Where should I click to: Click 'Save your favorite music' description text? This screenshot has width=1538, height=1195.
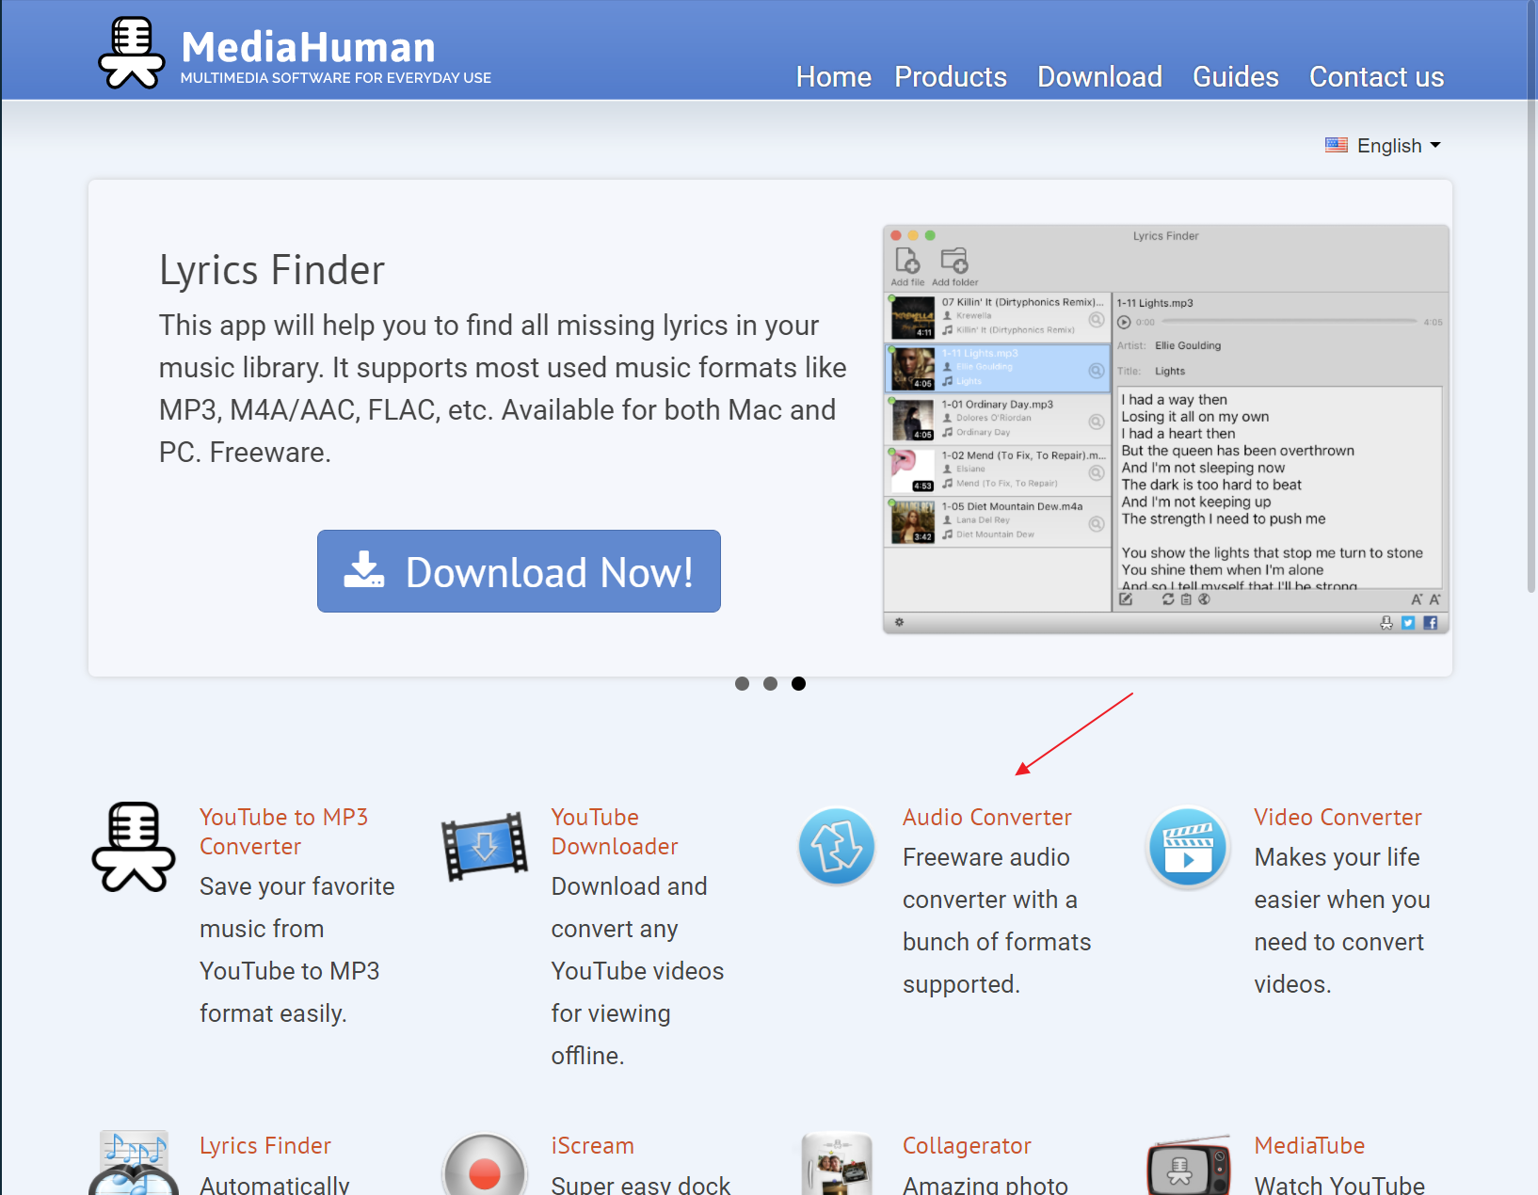297,950
